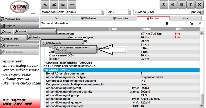Click the value 590±10
206x108 pixels.
tap(145, 92)
